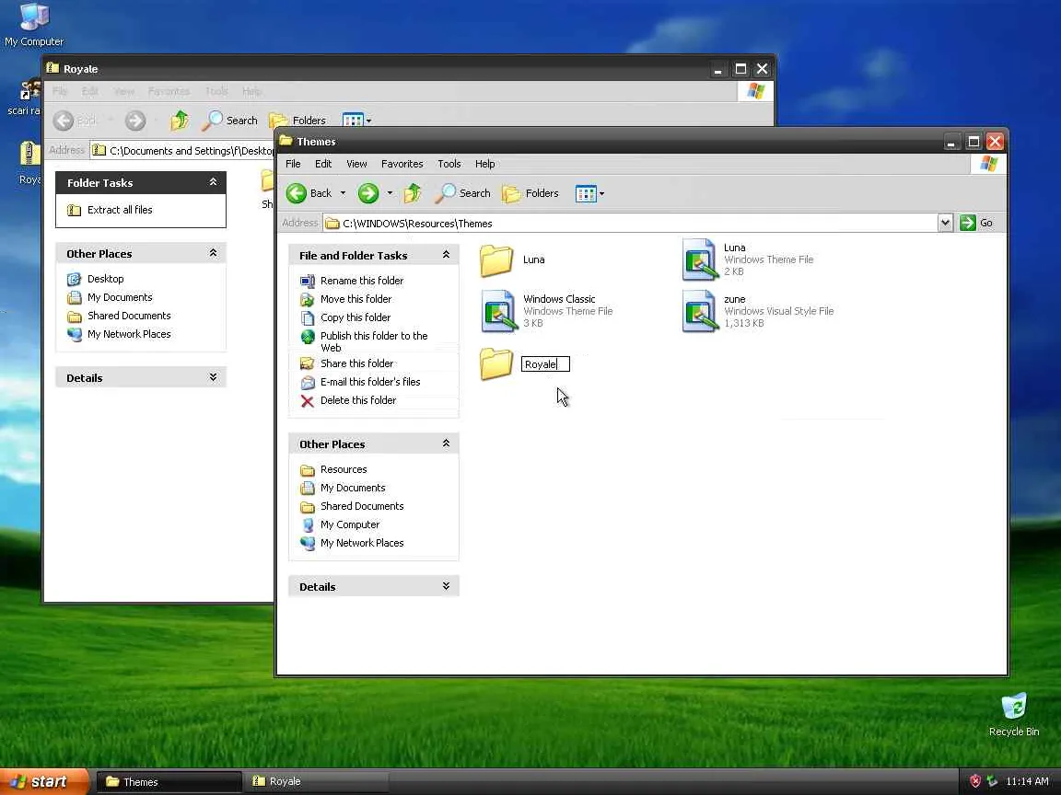
Task: Click Views icon in Royale window toolbar
Action: click(x=353, y=121)
